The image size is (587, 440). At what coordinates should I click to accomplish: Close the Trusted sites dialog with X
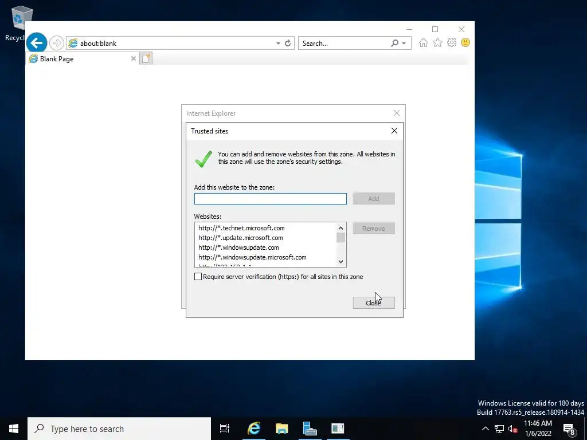[394, 131]
